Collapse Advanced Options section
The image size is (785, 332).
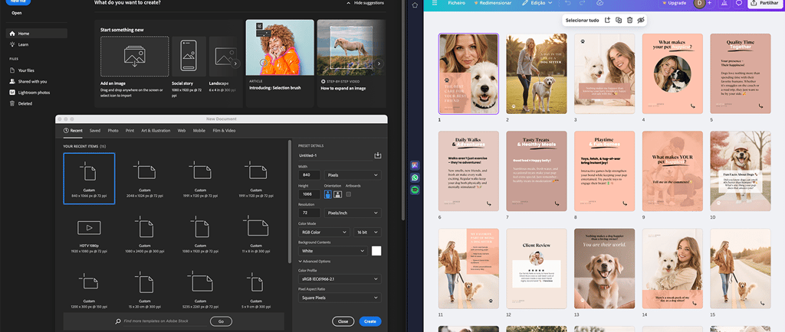[x=314, y=261]
